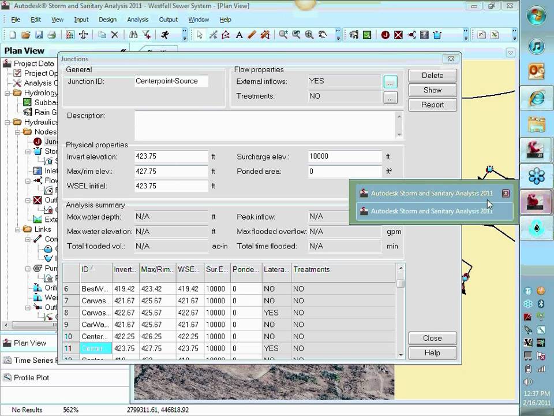Select second Autodesk Storm and Sanitary preview entry
554x416 pixels.
point(435,211)
